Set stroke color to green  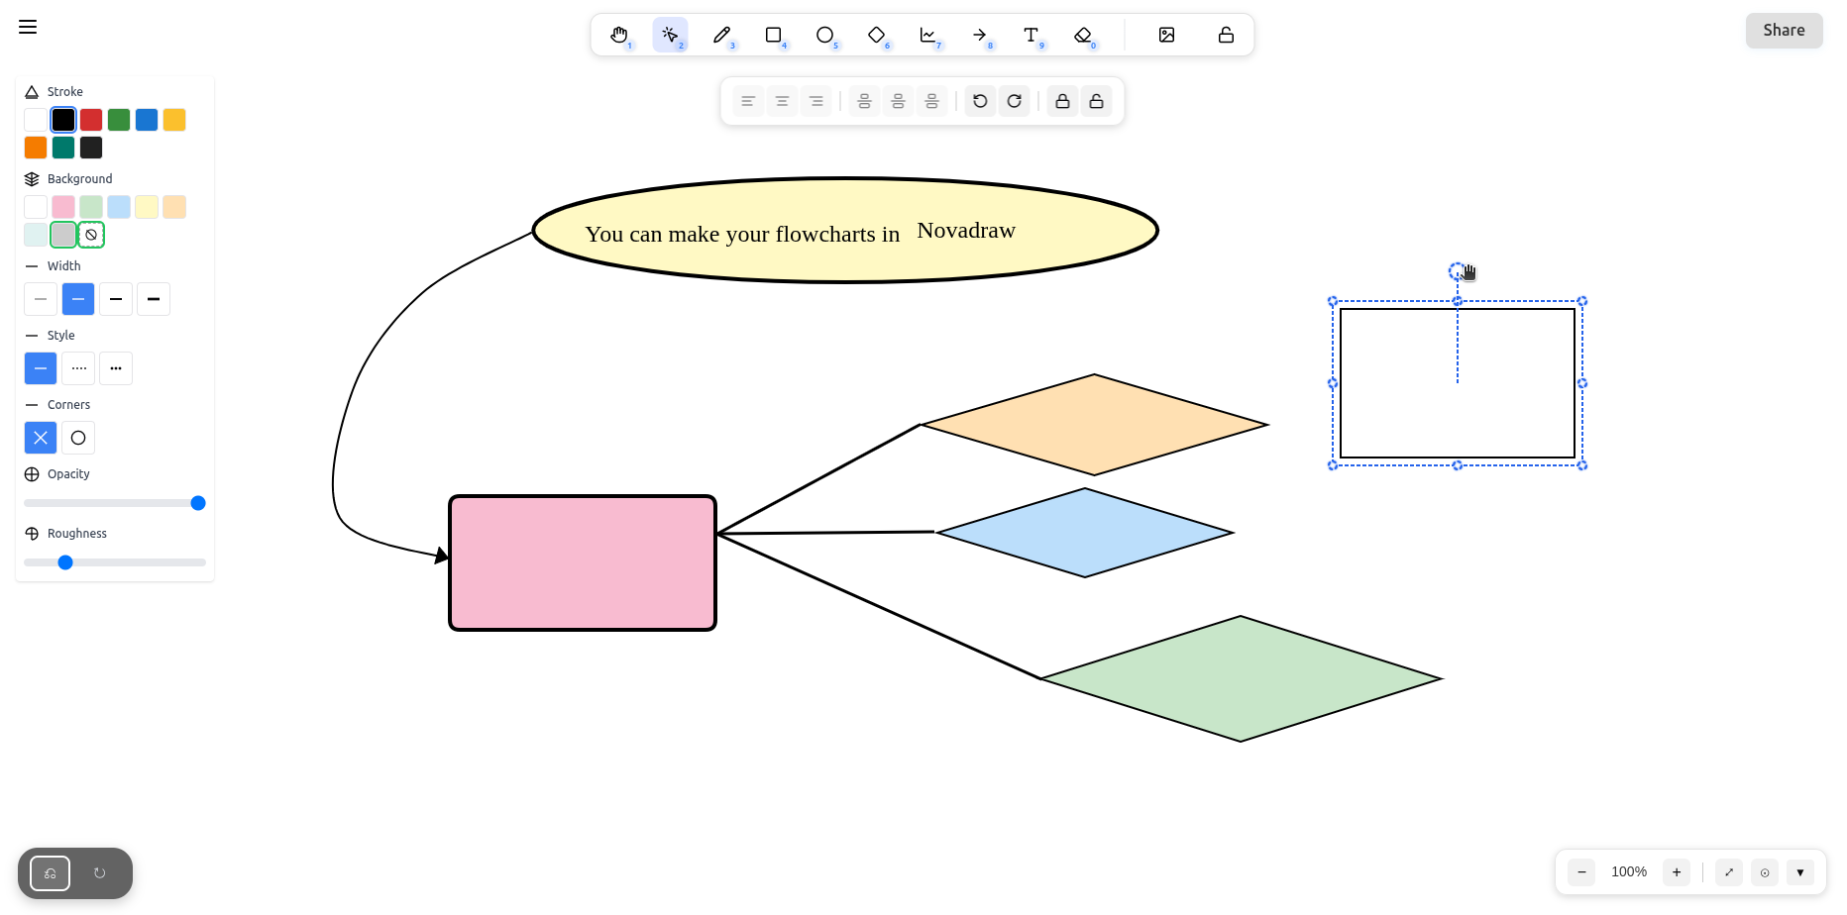coord(119,120)
